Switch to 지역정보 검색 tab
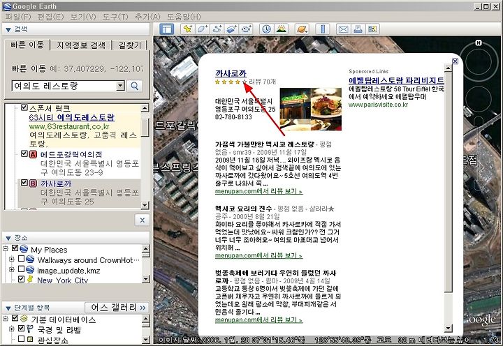Viewport: 503px width, 346px height. [x=81, y=45]
